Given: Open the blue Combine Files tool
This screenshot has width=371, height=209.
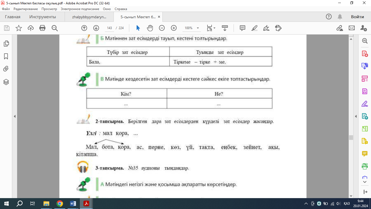Looking at the screenshot, I should [x=364, y=66].
